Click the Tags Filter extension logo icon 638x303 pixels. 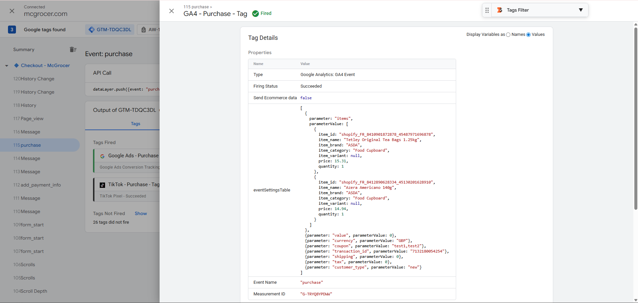(x=499, y=10)
